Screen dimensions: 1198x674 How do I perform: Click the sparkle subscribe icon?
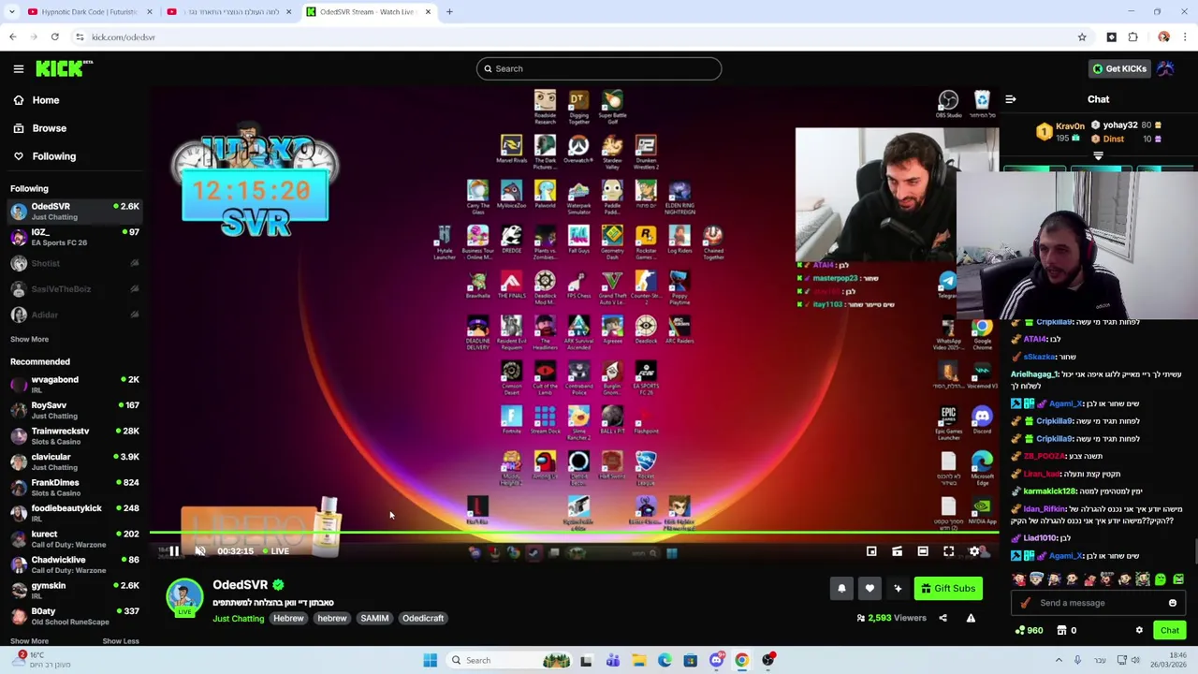898,588
